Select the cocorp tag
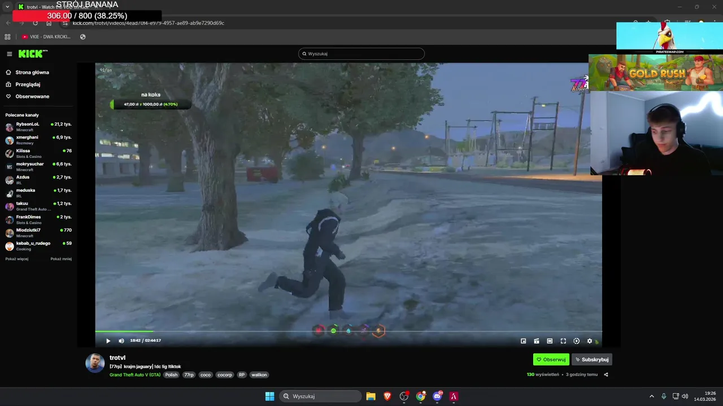This screenshot has width=723, height=406. click(x=225, y=374)
